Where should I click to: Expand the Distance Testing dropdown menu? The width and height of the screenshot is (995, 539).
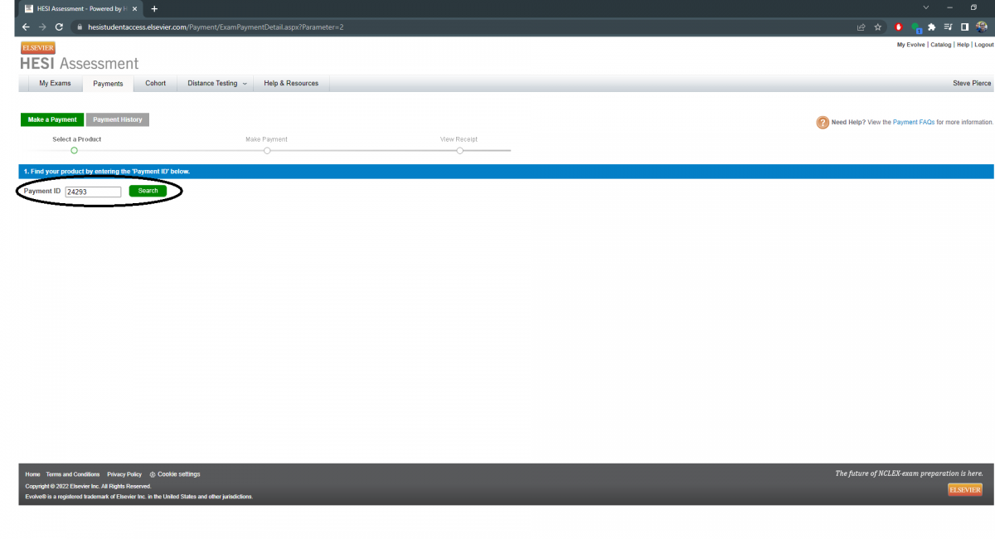point(216,83)
